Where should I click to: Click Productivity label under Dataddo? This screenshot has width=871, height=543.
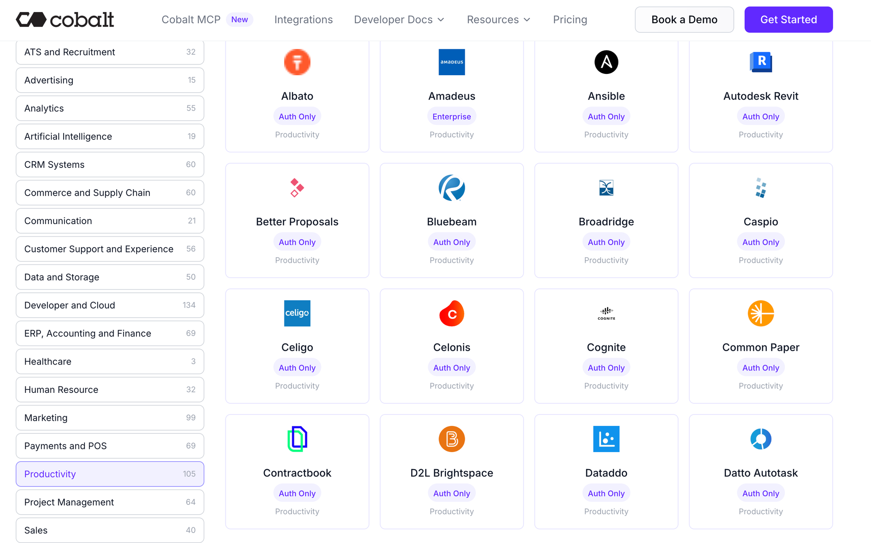coord(606,512)
